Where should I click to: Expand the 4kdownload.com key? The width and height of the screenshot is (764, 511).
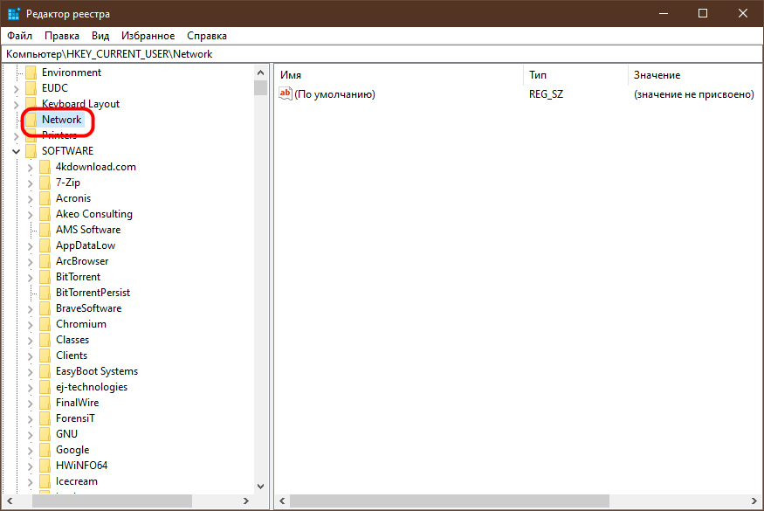[x=31, y=167]
